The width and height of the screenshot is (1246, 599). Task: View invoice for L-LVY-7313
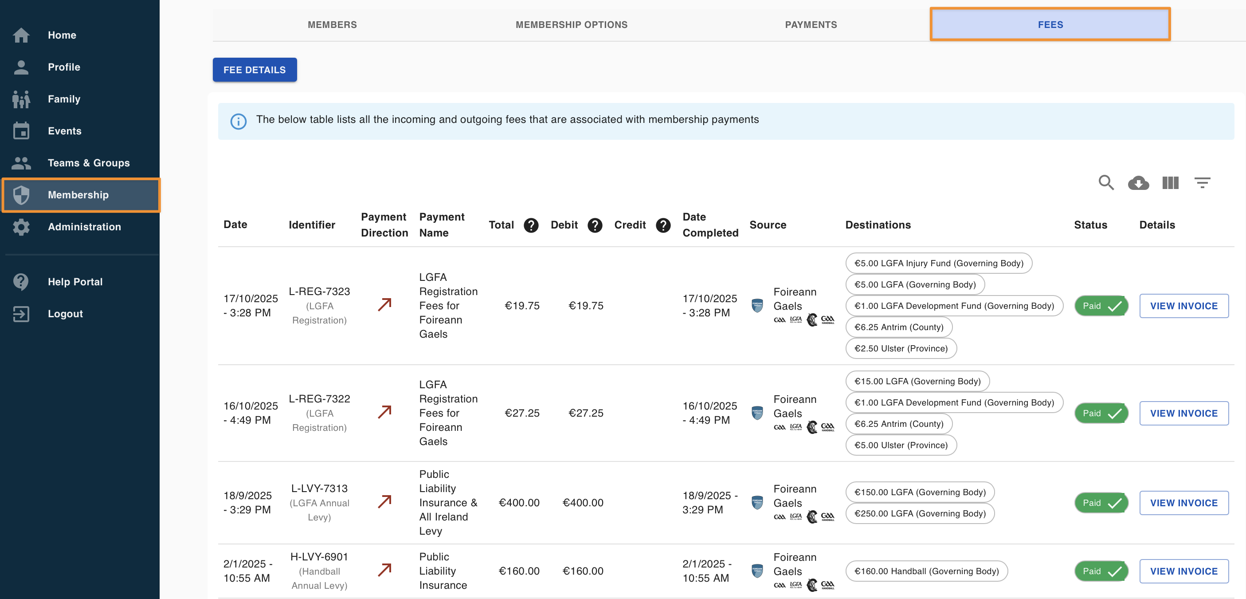(1183, 503)
